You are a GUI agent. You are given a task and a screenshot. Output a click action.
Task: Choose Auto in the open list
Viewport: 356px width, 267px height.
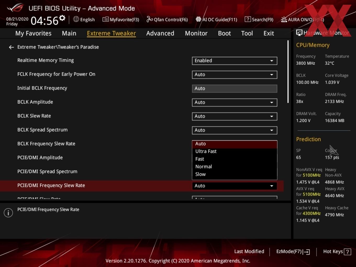tap(235, 144)
